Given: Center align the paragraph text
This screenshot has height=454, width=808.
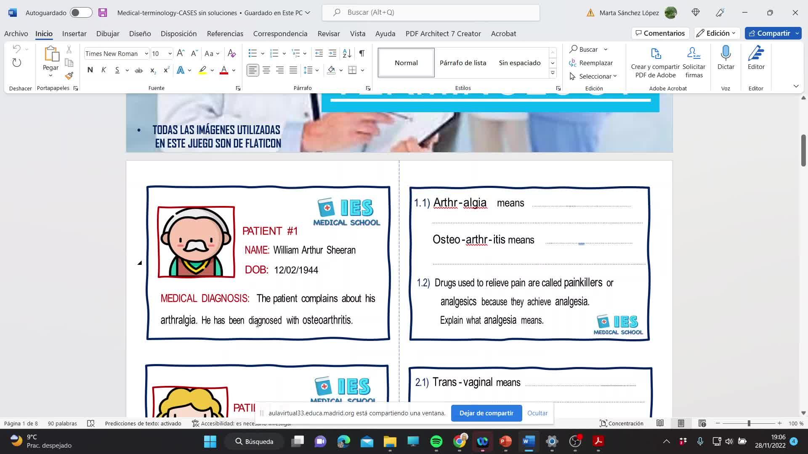Looking at the screenshot, I should (x=266, y=70).
